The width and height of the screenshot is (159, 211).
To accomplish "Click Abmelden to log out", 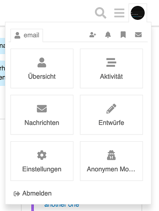I will pos(32,193).
